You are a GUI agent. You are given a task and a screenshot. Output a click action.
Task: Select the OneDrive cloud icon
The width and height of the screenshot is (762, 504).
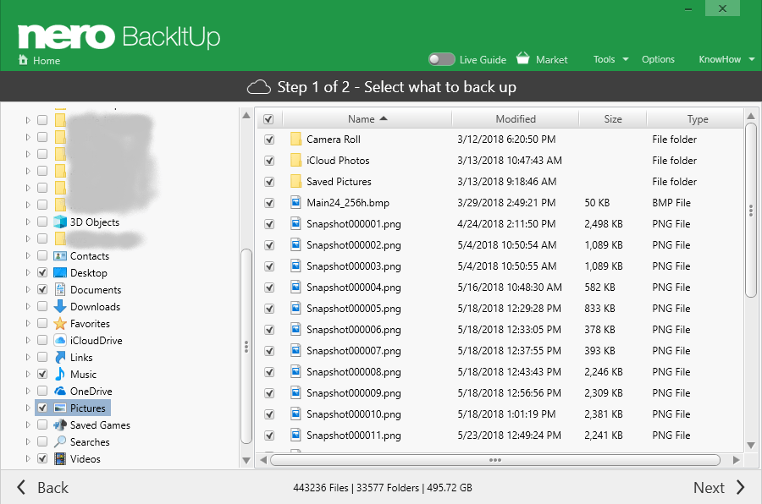click(x=60, y=391)
